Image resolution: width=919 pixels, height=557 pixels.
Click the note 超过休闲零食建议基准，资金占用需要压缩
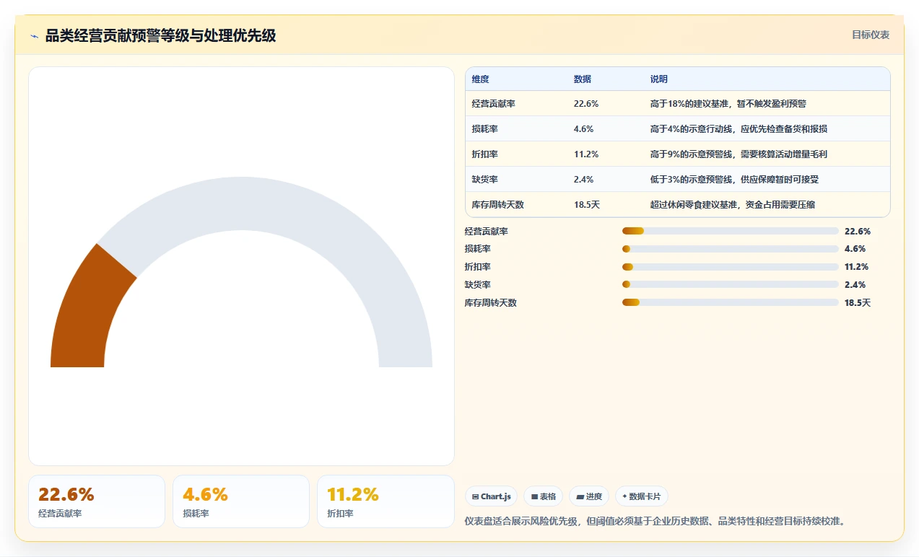click(733, 205)
